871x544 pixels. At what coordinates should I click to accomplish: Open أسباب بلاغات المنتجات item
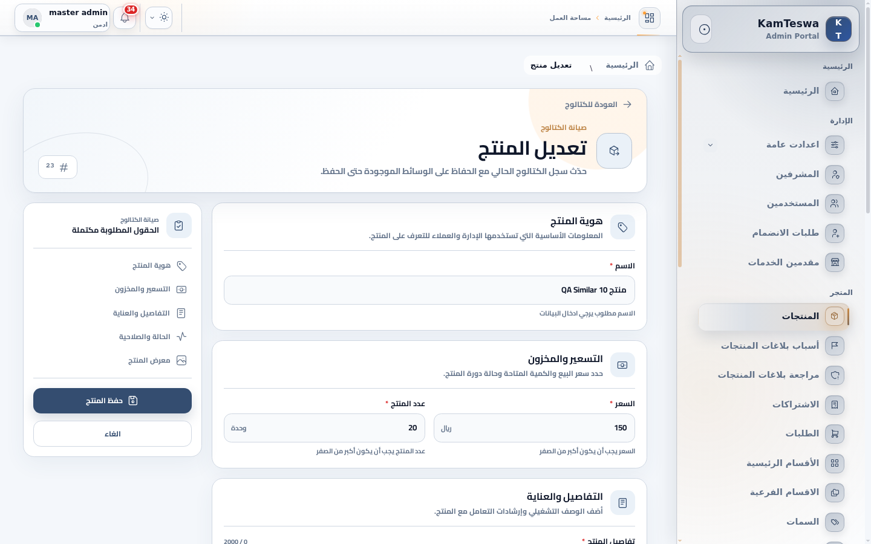pyautogui.click(x=774, y=346)
